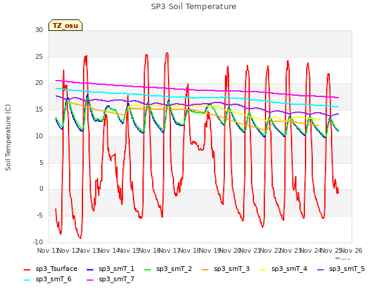Click the green sp3_smT_2 legend swatch
This screenshot has width=388, height=291.
click(x=147, y=269)
